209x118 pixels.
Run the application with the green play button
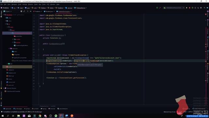[186, 8]
